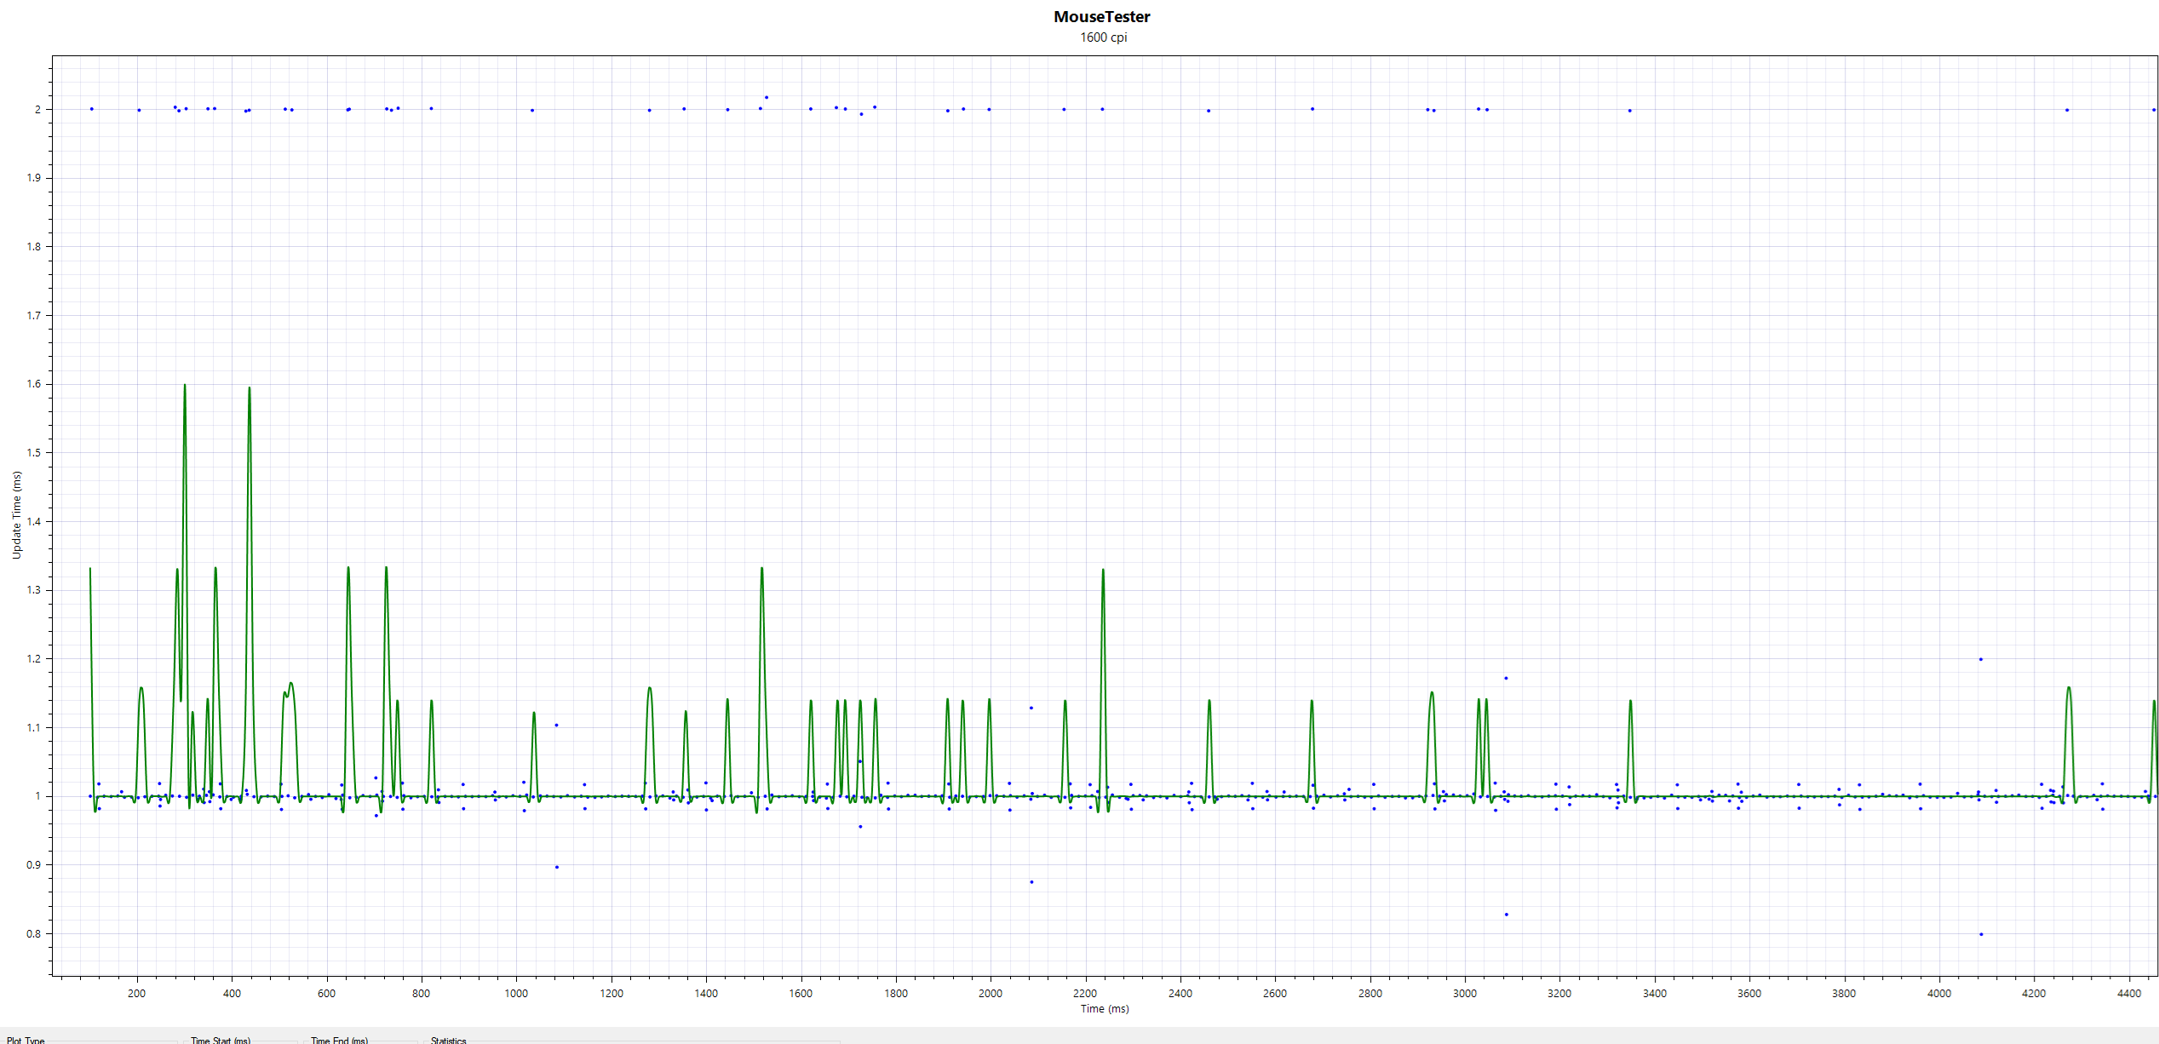The height and width of the screenshot is (1044, 2159).
Task: Click the MouseTester plot title
Action: pos(1101,17)
